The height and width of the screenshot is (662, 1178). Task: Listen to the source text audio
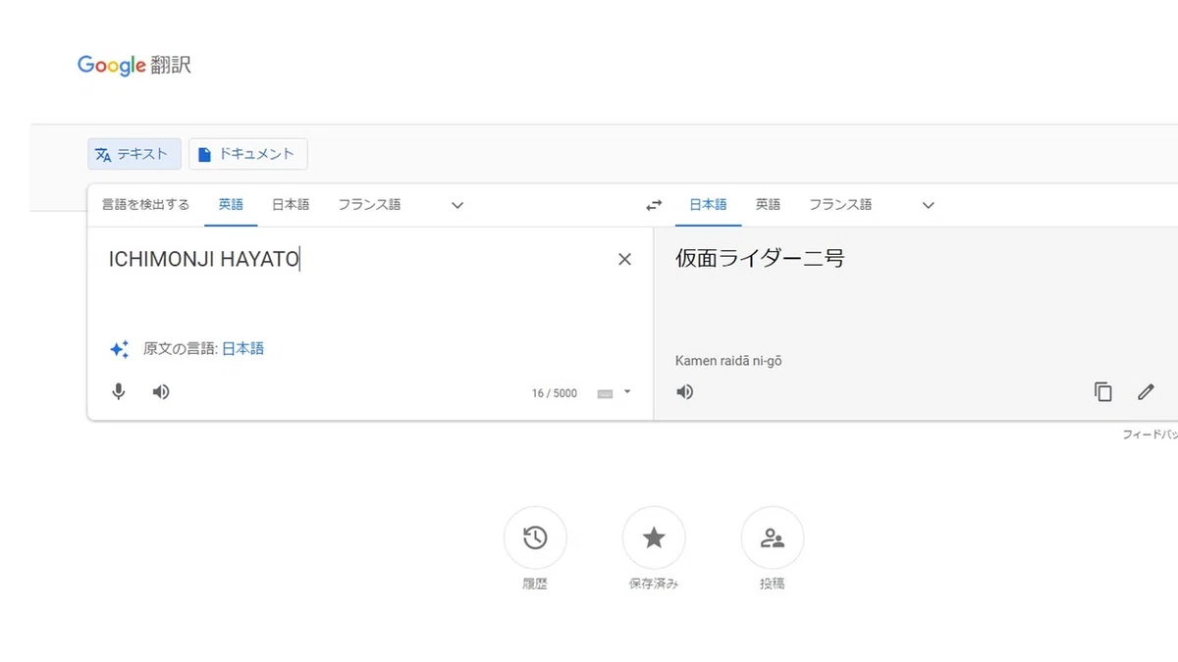161,392
